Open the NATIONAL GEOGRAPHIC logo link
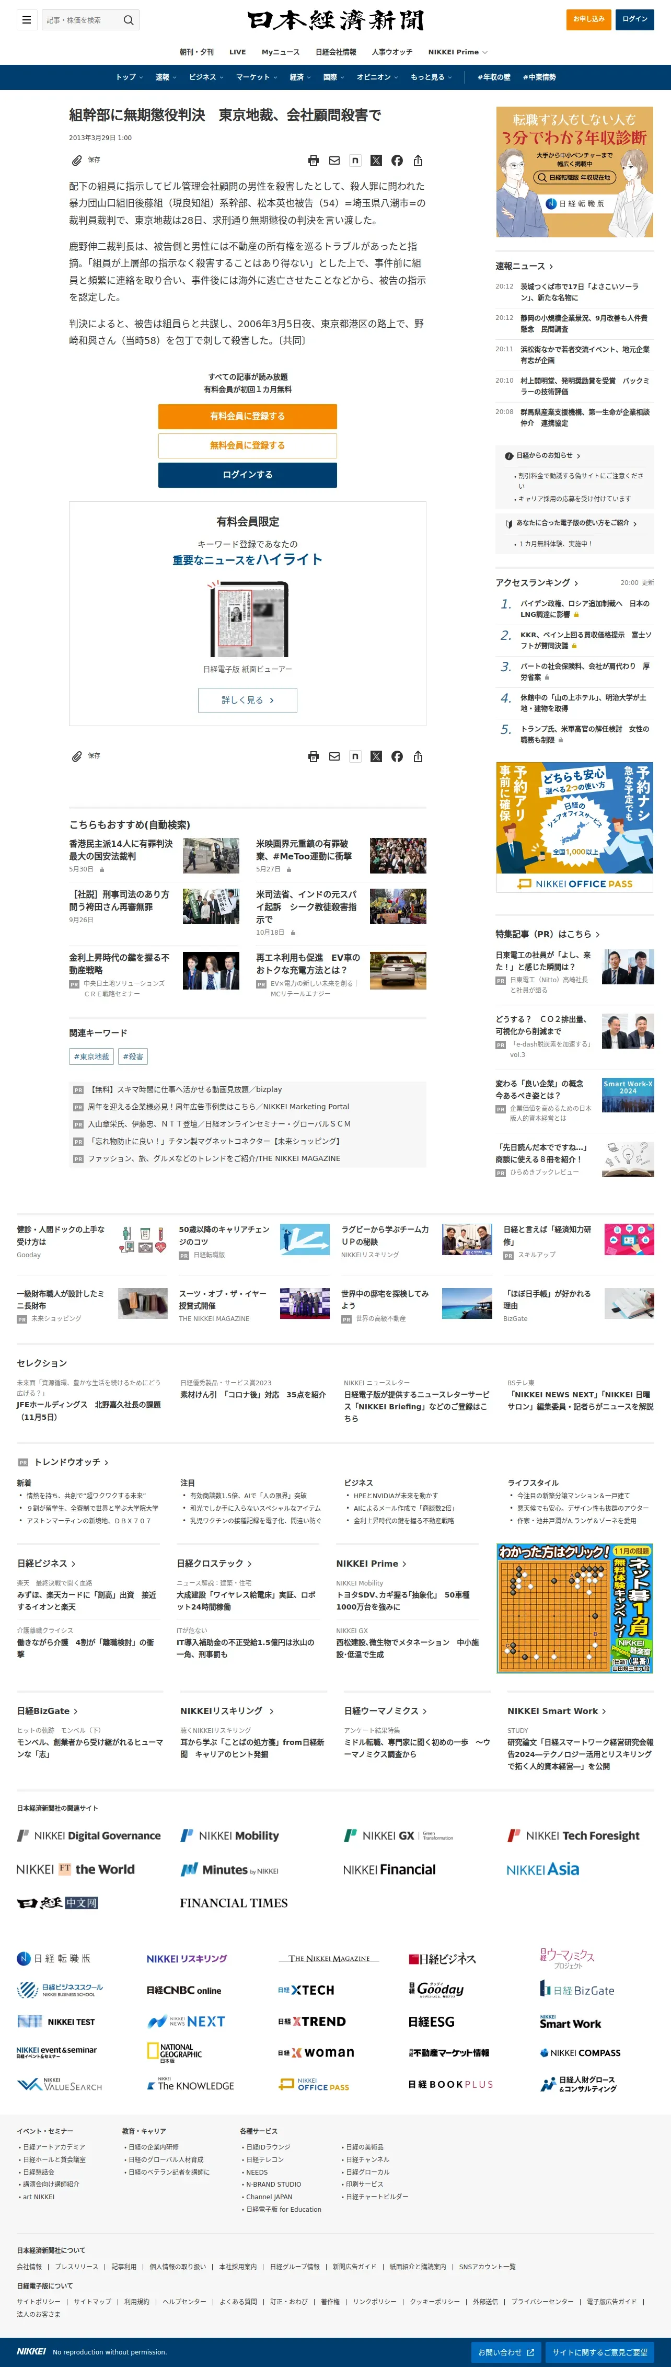This screenshot has width=671, height=2367. 175,2052
